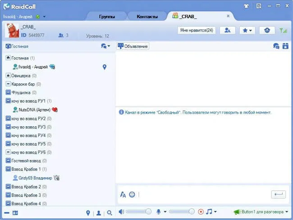Open the хочу во взвод РУ5 channel
293x220 pixels.
coord(28,144)
